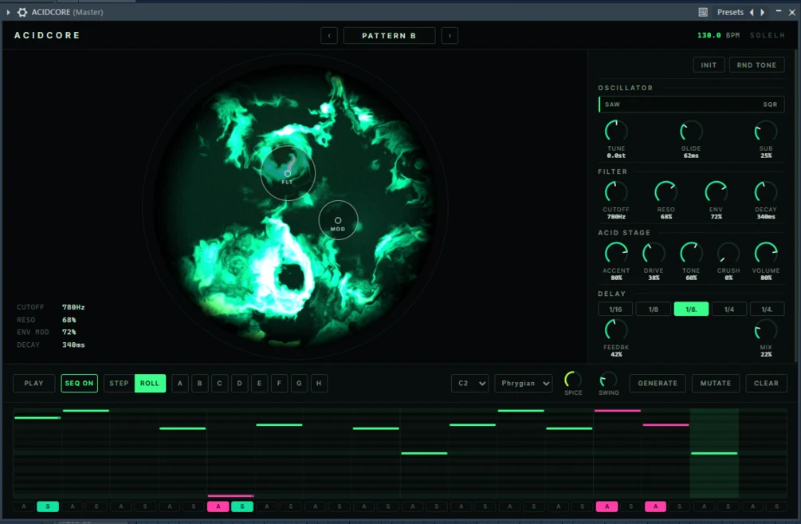Go to the previous pattern
Image resolution: width=801 pixels, height=524 pixels.
[329, 35]
